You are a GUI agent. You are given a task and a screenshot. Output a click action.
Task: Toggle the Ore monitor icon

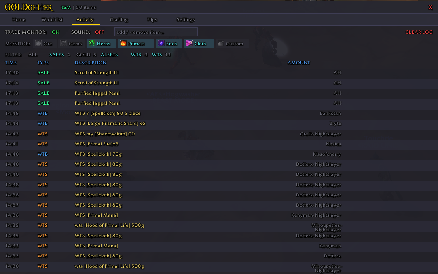point(38,44)
